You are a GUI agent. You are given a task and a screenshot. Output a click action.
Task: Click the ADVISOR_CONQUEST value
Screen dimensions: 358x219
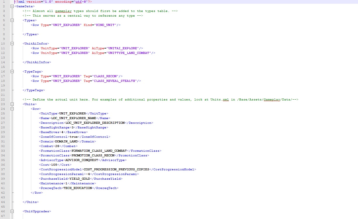[82, 160]
